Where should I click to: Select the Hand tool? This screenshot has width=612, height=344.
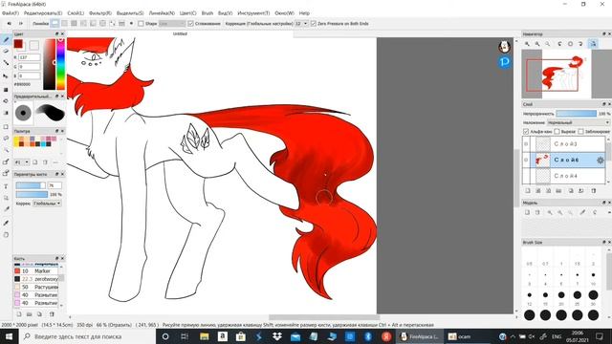[x=6, y=235]
